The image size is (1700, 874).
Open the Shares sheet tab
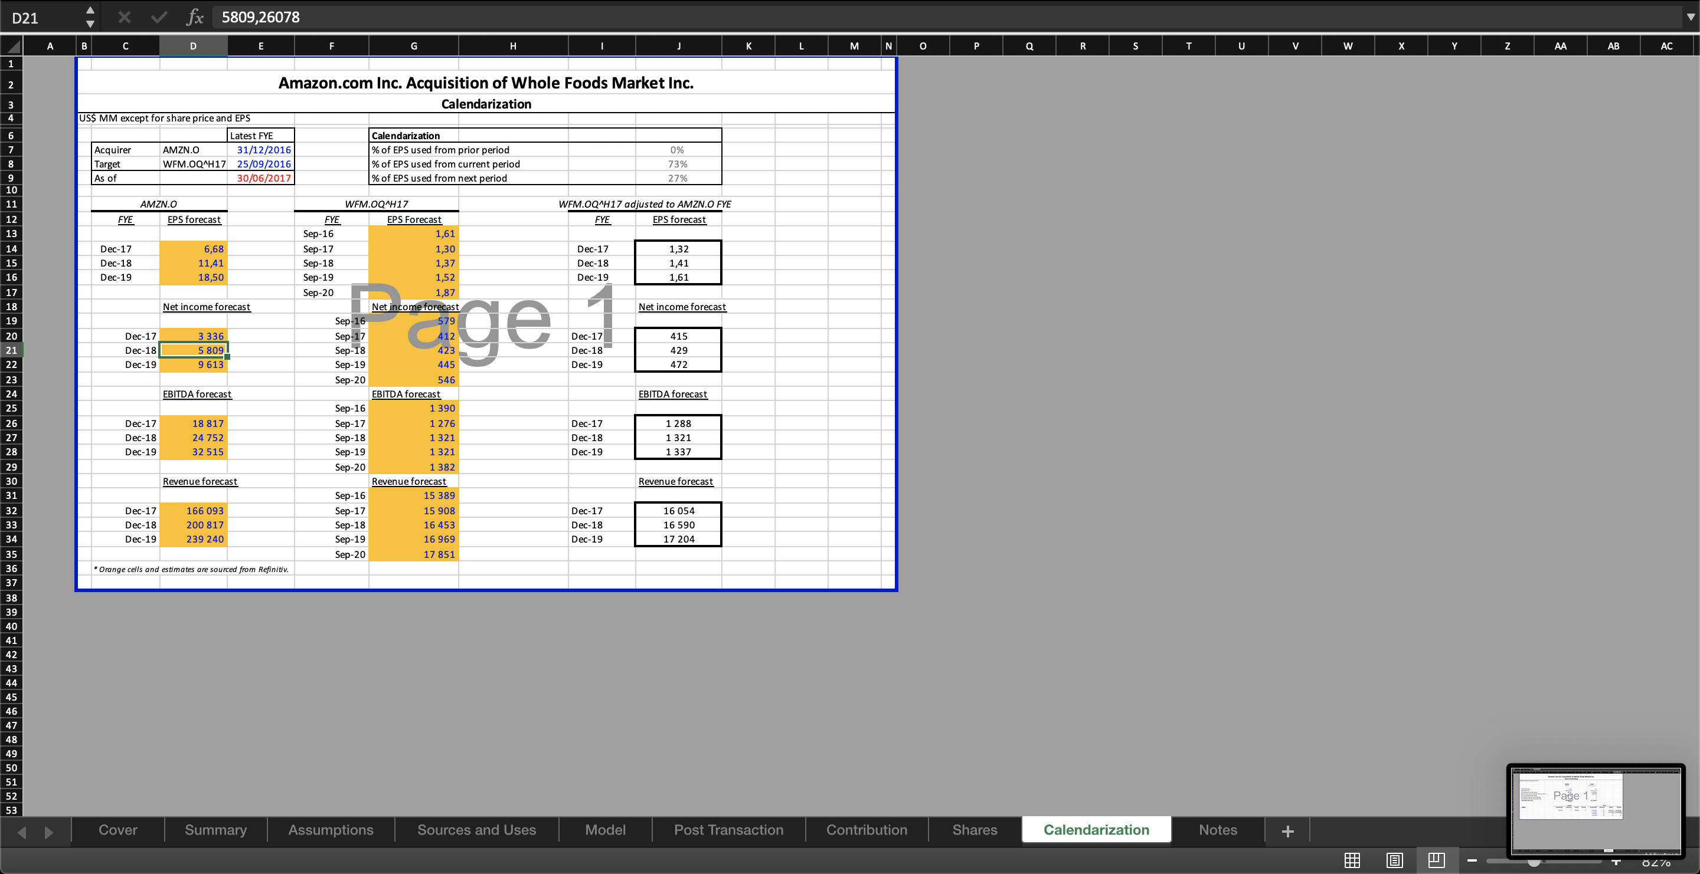pyautogui.click(x=975, y=830)
